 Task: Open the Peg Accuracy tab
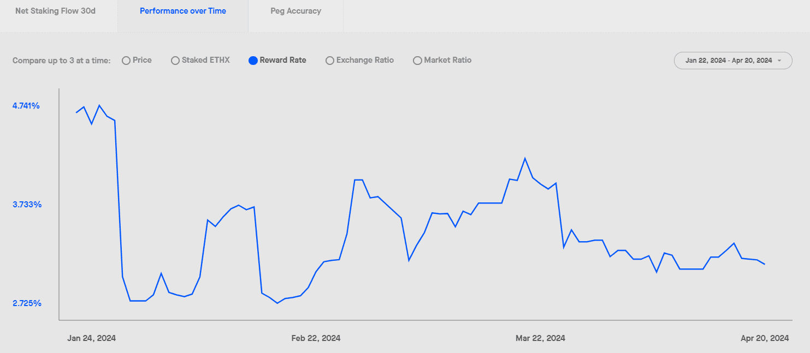295,11
